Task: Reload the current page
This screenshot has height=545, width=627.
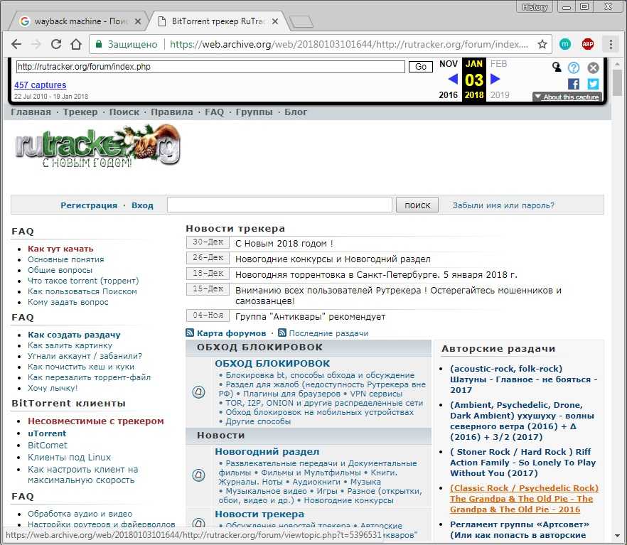Action: tap(56, 44)
